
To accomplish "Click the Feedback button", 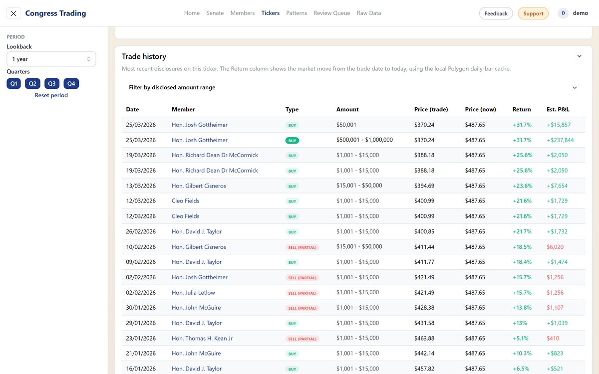I will pos(496,13).
